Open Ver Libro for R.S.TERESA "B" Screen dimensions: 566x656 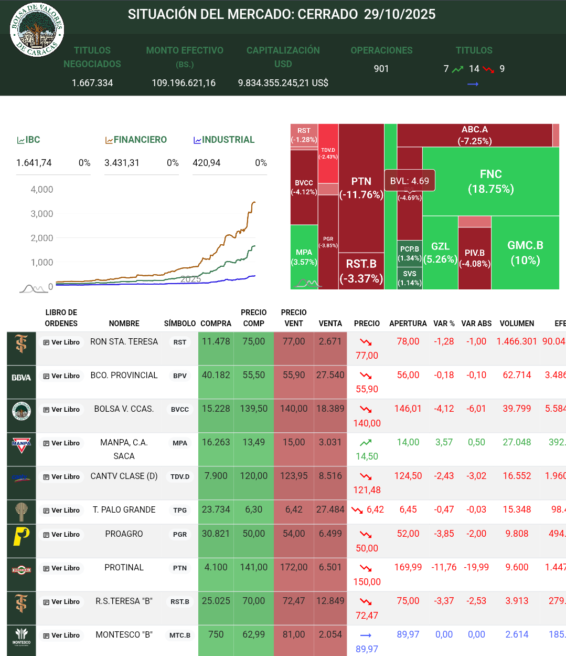pyautogui.click(x=61, y=602)
